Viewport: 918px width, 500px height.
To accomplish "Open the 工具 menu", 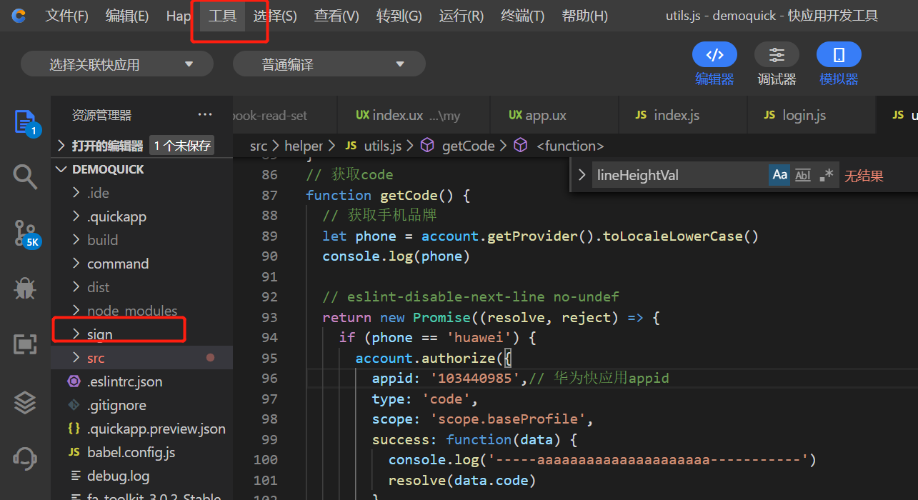I will click(222, 16).
